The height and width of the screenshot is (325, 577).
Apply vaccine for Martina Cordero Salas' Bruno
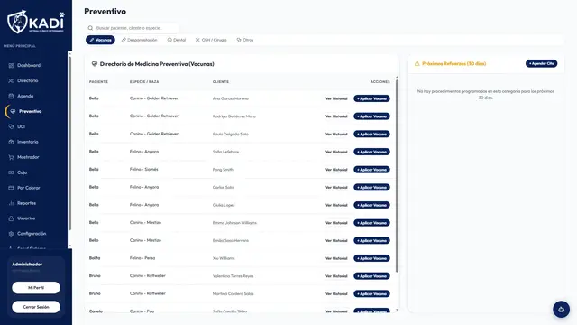tap(371, 293)
